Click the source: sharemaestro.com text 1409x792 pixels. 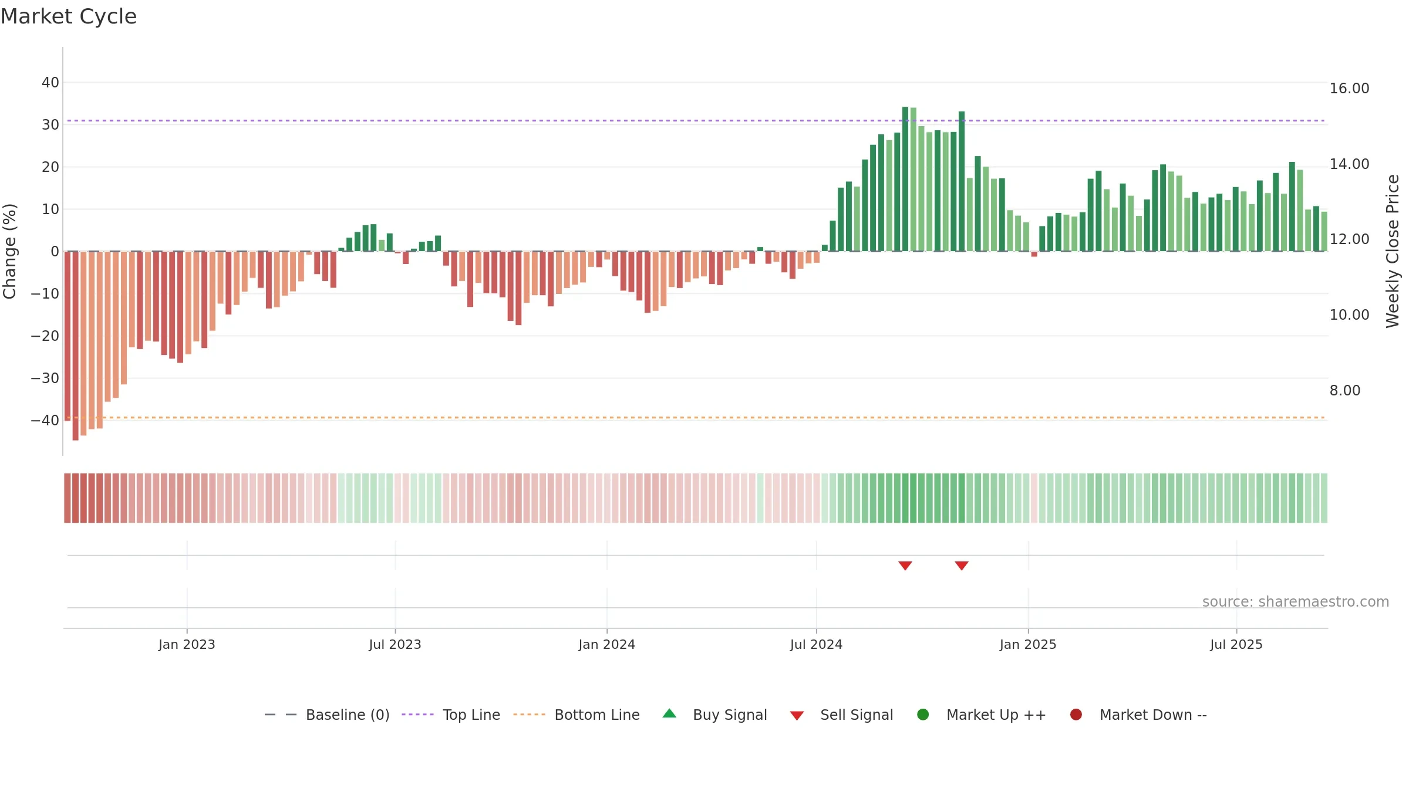click(1296, 602)
